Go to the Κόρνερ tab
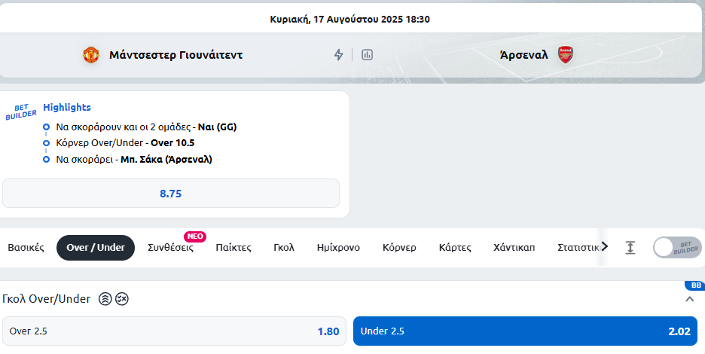Viewport: 705px width, 354px height. click(399, 248)
